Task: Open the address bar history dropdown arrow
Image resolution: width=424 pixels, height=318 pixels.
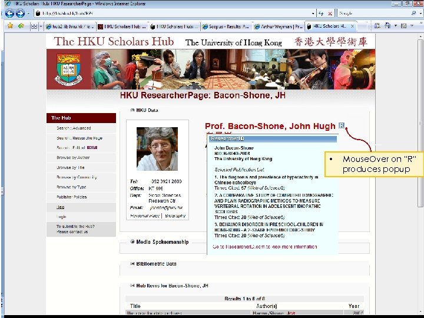Action: pyautogui.click(x=313, y=13)
